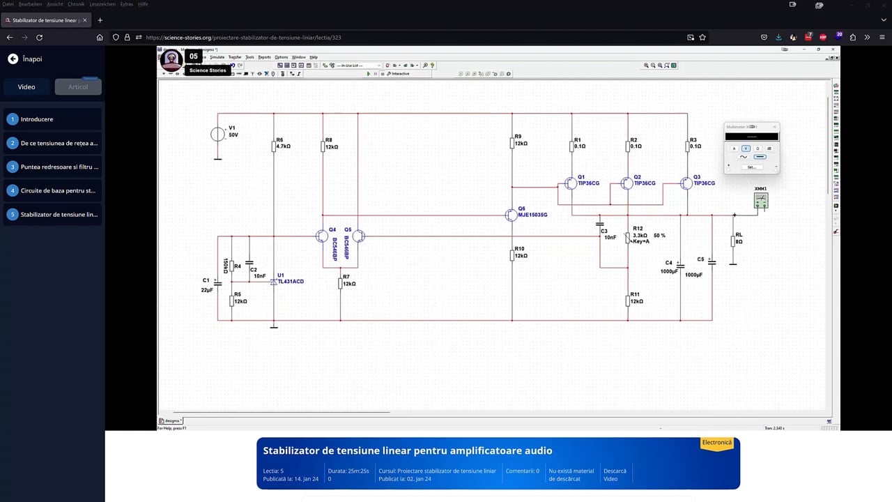The image size is (892, 502).
Task: Click the XMM1 multimeter instrument icon
Action: tap(761, 201)
